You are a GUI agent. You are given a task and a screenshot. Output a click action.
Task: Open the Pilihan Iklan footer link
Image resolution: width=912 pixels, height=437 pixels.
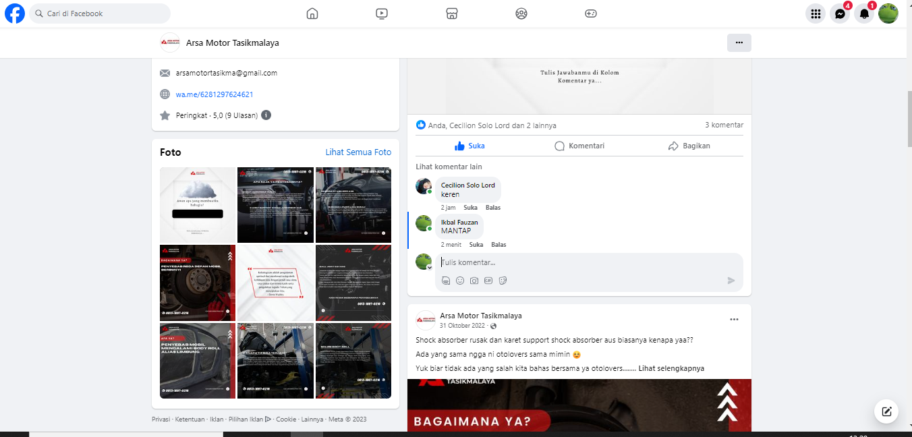250,419
